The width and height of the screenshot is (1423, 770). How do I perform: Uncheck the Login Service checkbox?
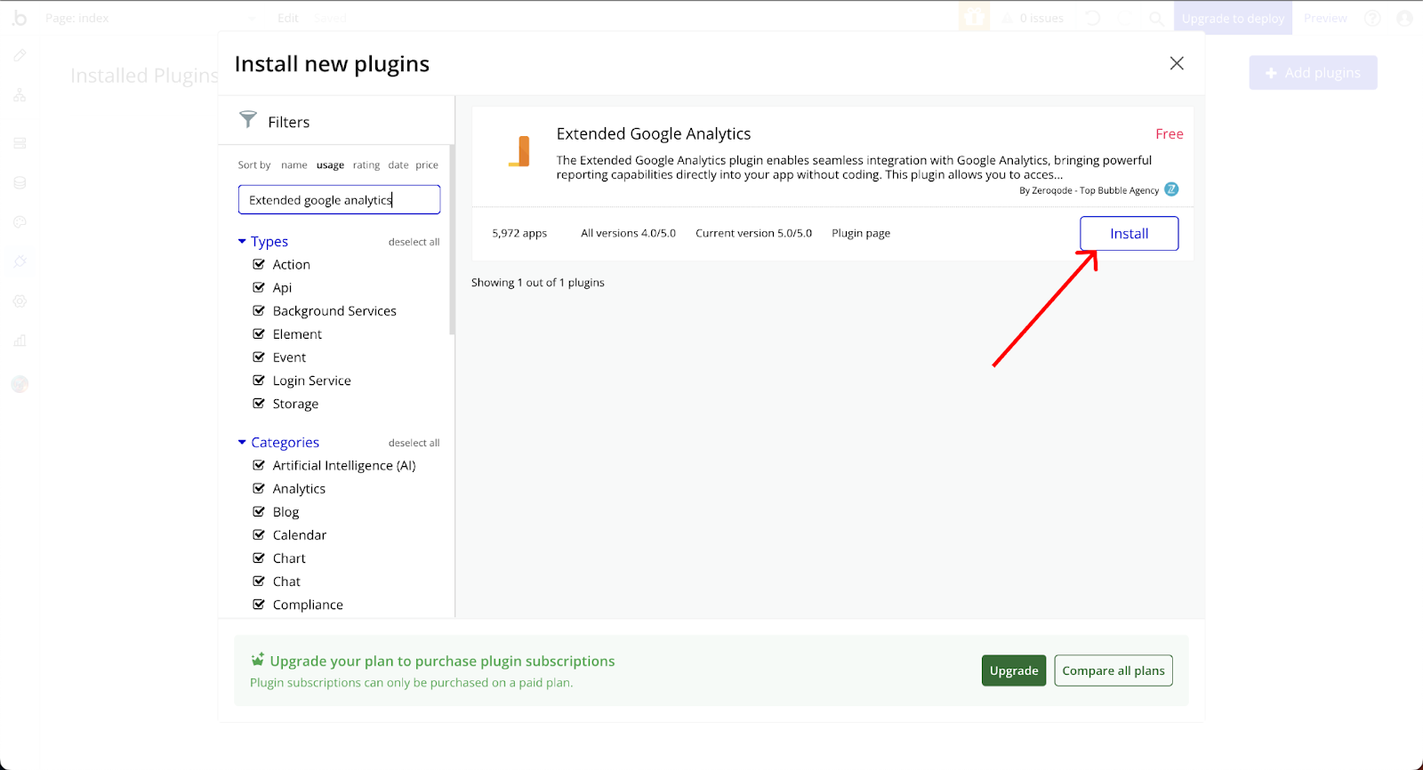[x=259, y=380]
